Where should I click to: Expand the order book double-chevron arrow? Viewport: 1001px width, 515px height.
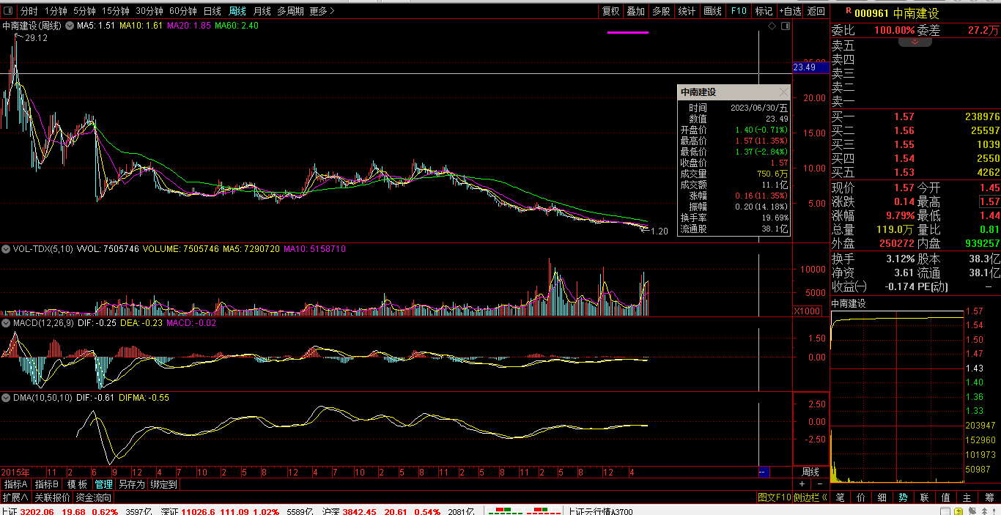click(915, 42)
